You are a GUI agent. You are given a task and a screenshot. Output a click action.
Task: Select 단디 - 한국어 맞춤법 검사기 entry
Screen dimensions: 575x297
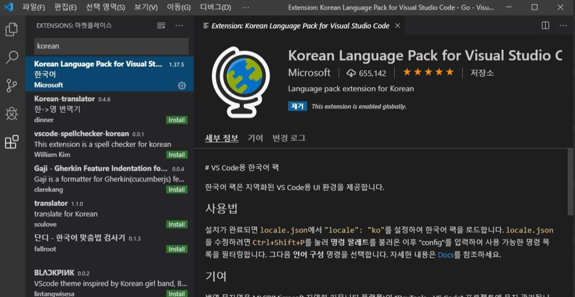[109, 244]
